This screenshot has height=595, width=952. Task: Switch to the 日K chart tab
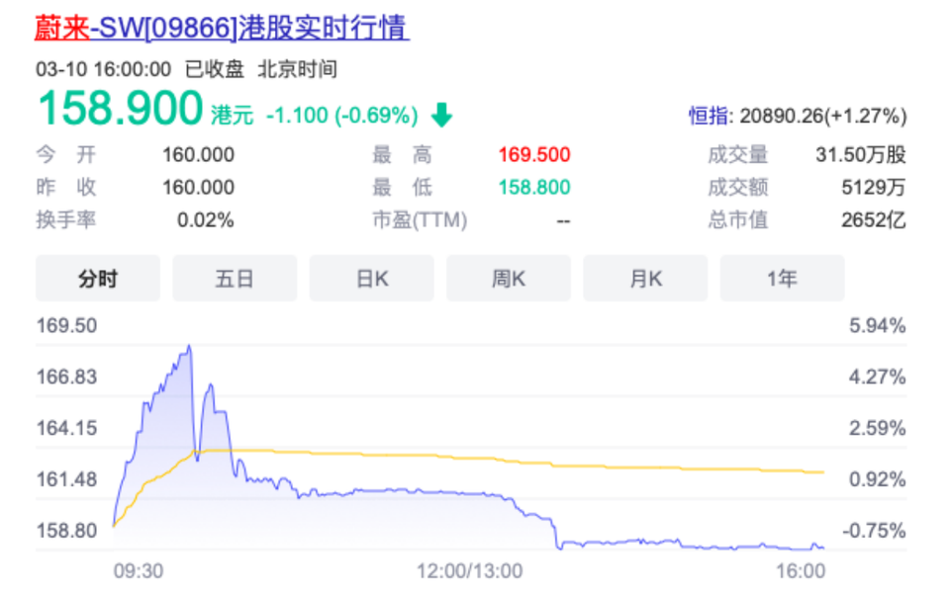click(371, 279)
